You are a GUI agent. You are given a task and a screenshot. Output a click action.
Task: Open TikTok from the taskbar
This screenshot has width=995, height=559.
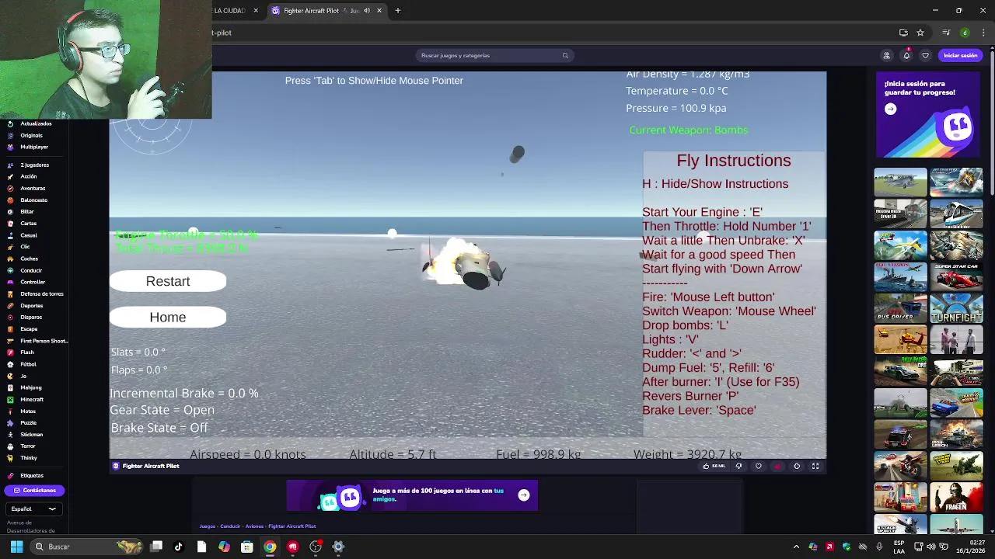click(178, 547)
